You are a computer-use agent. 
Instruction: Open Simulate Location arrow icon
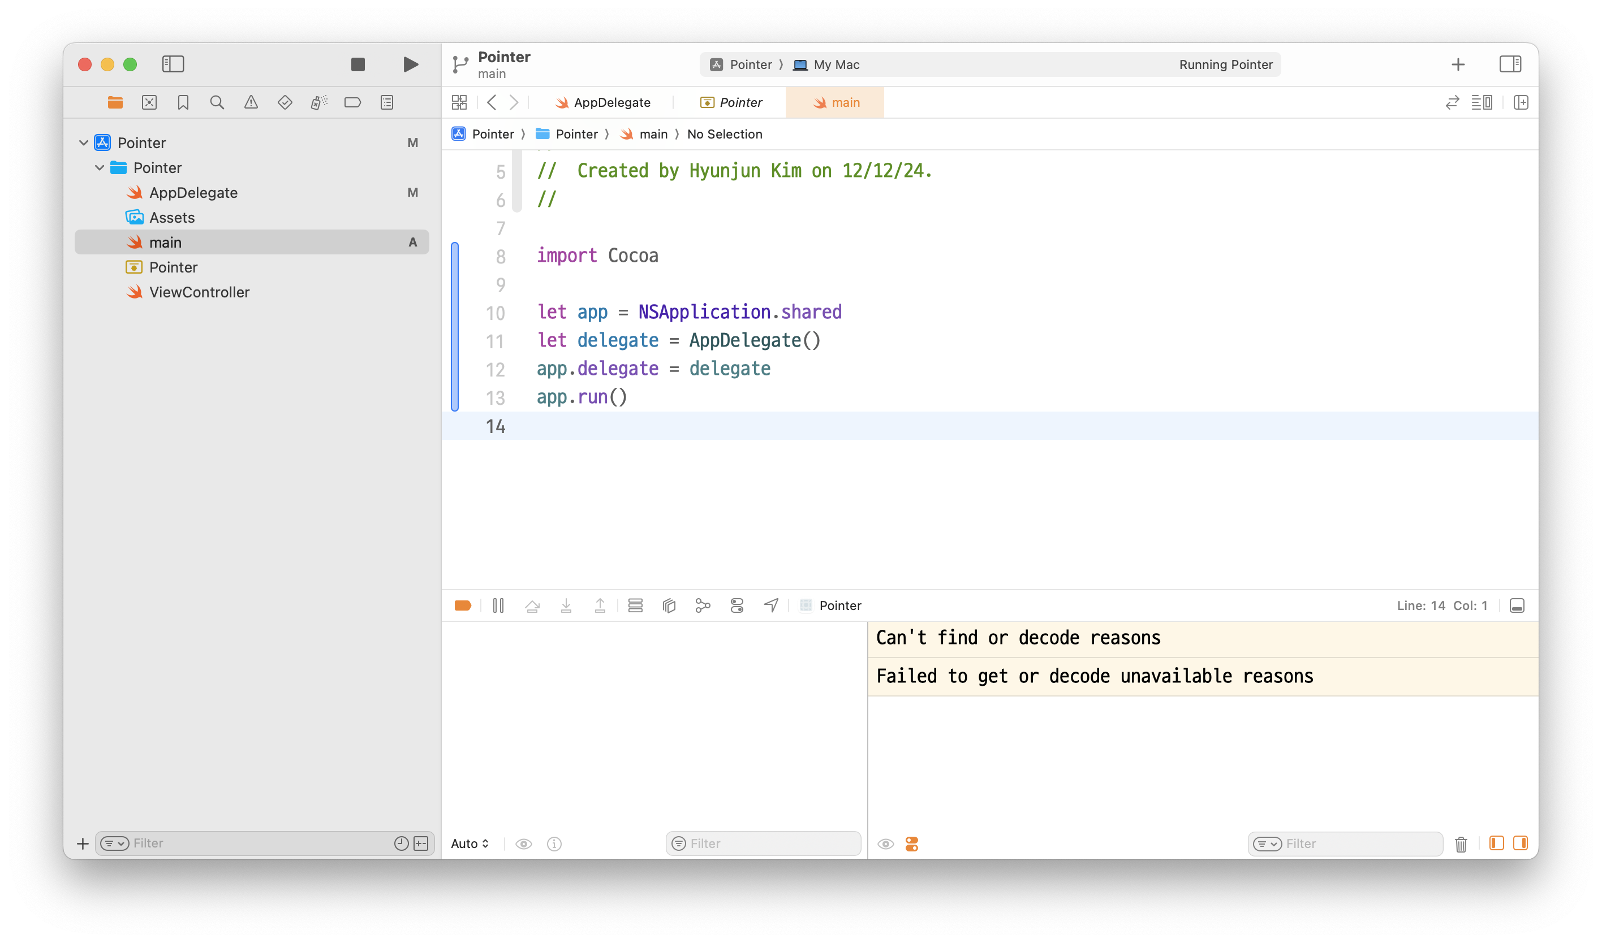770,605
